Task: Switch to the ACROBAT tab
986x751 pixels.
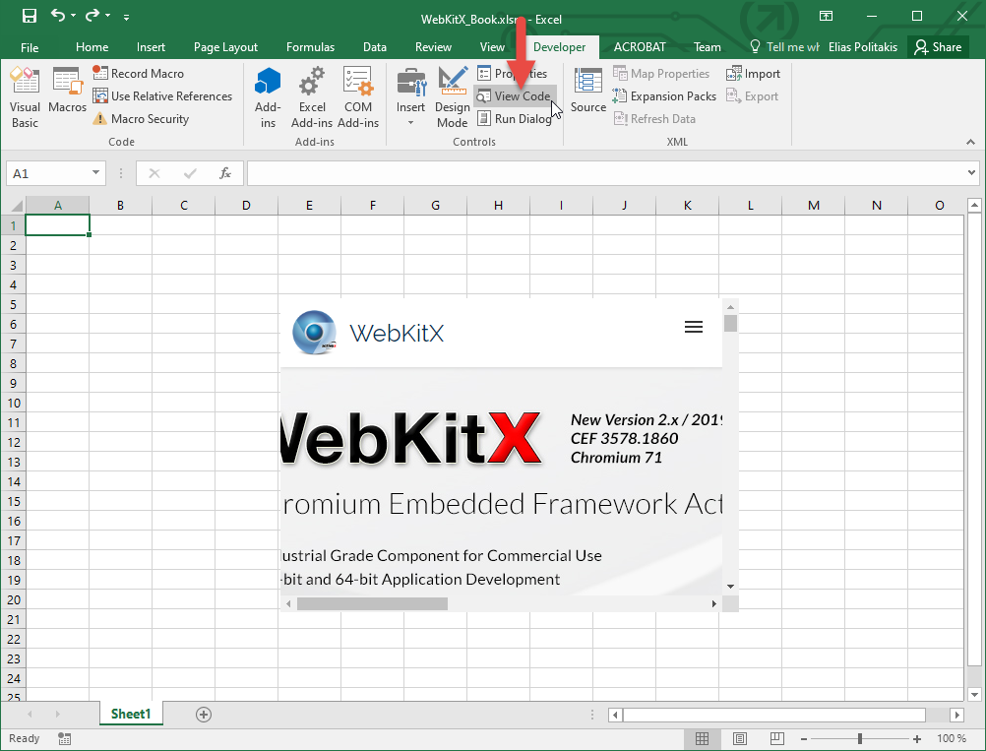Action: [x=640, y=47]
